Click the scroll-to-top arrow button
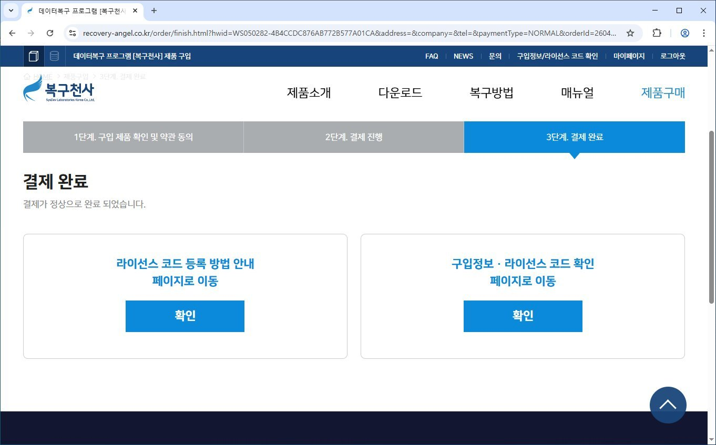This screenshot has height=445, width=716. click(668, 405)
